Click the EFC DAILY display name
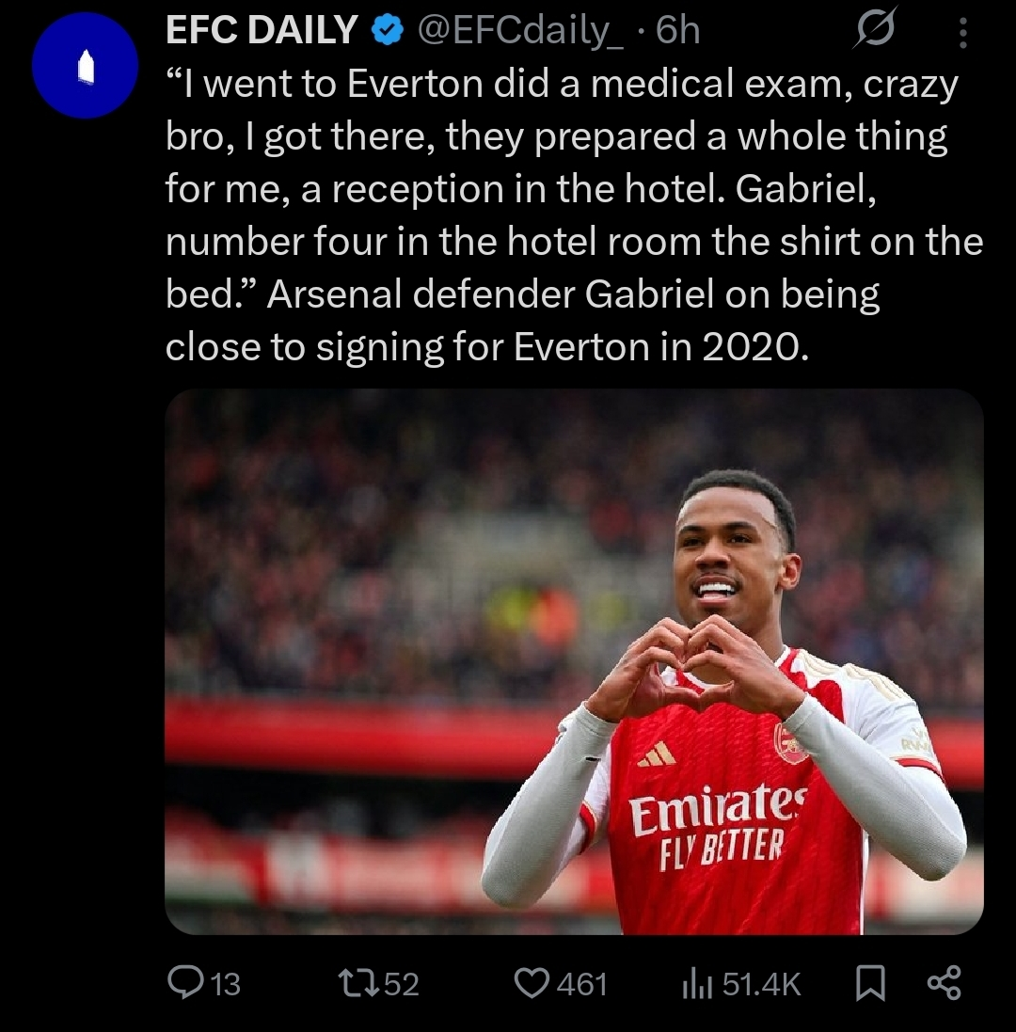This screenshot has width=1016, height=1032. [x=262, y=31]
